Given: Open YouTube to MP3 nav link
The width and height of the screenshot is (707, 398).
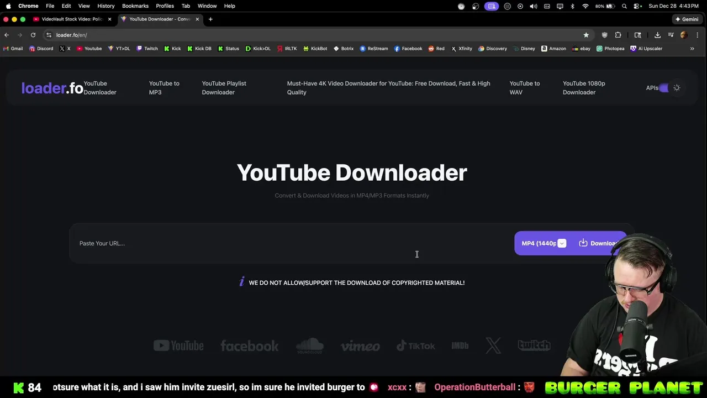Looking at the screenshot, I should [164, 88].
